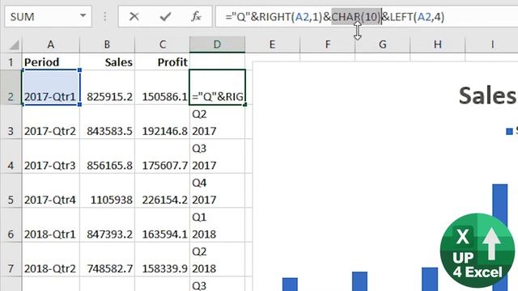Select row 5 header
The height and width of the screenshot is (291, 518).
coord(11,191)
